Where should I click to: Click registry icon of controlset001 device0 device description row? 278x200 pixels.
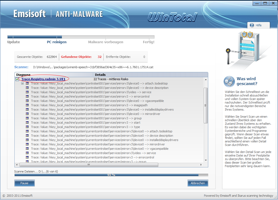27,88
